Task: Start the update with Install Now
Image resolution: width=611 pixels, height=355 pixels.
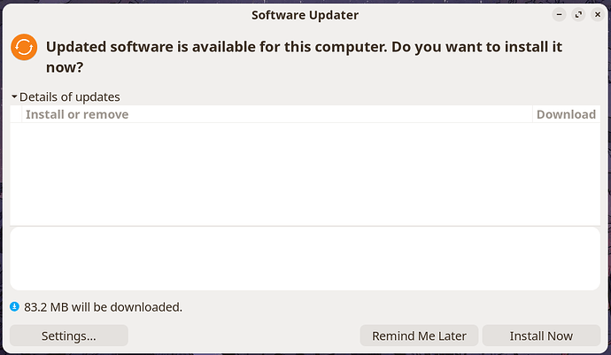Action: point(541,336)
